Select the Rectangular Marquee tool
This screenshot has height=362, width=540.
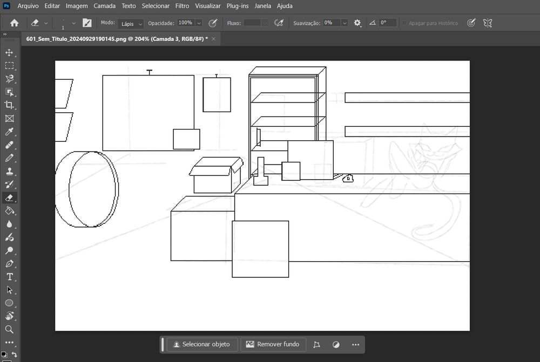point(9,66)
